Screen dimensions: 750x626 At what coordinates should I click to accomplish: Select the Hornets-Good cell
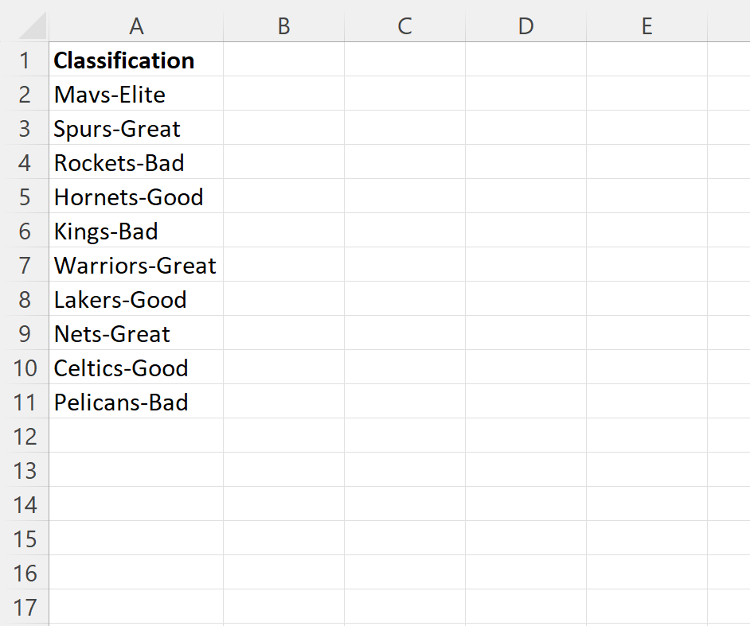136,196
